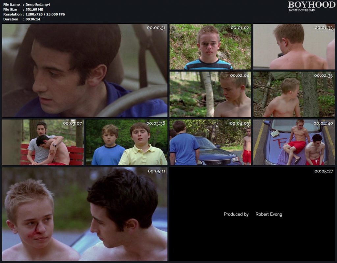Open the large close-up frame with two faces
Viewport: 337px width, 263px height.
pos(85,214)
